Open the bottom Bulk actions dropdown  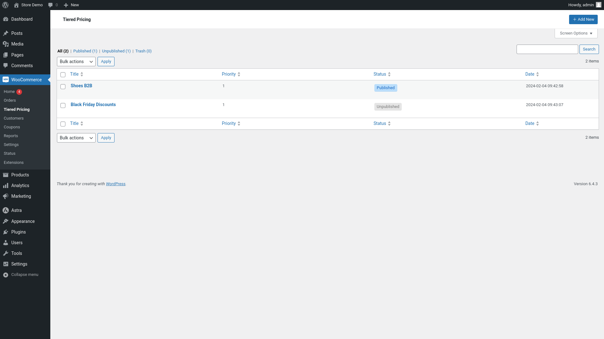(76, 138)
